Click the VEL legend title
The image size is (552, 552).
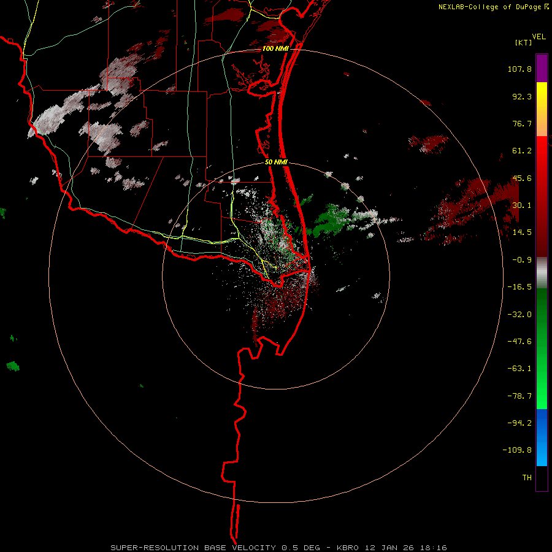[x=539, y=37]
